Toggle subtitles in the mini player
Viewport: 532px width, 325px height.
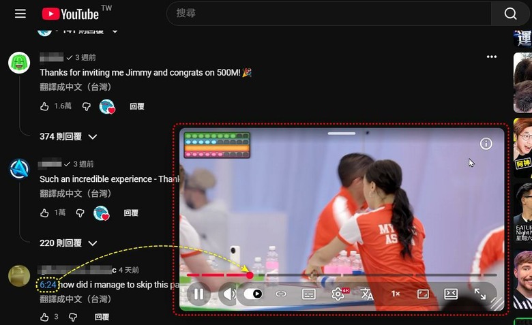tap(309, 294)
